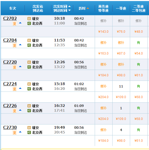
Task: Open train C2720 details link
Action: [x=10, y=62]
